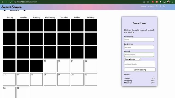Click the Confirm Booking button

(140, 70)
